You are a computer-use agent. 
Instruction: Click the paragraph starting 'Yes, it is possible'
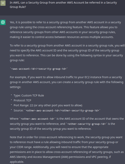65,30
